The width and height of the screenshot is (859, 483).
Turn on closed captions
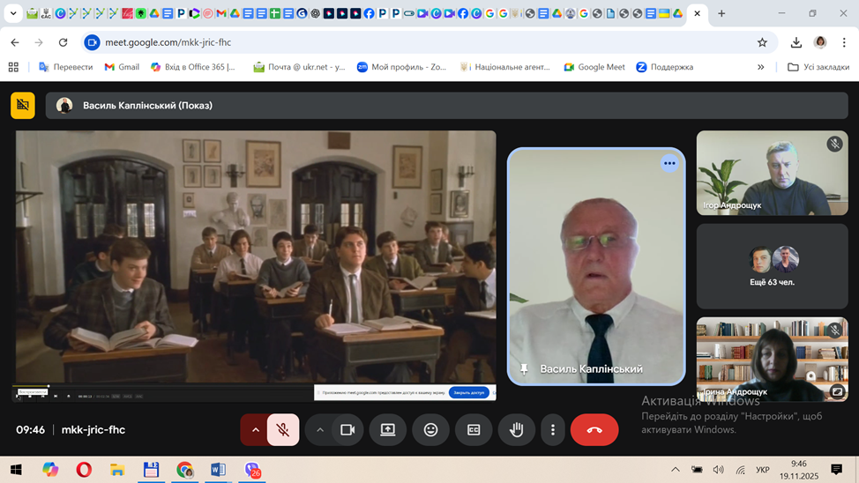tap(474, 430)
